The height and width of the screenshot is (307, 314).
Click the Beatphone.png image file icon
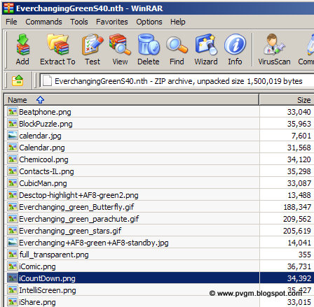tap(13, 111)
